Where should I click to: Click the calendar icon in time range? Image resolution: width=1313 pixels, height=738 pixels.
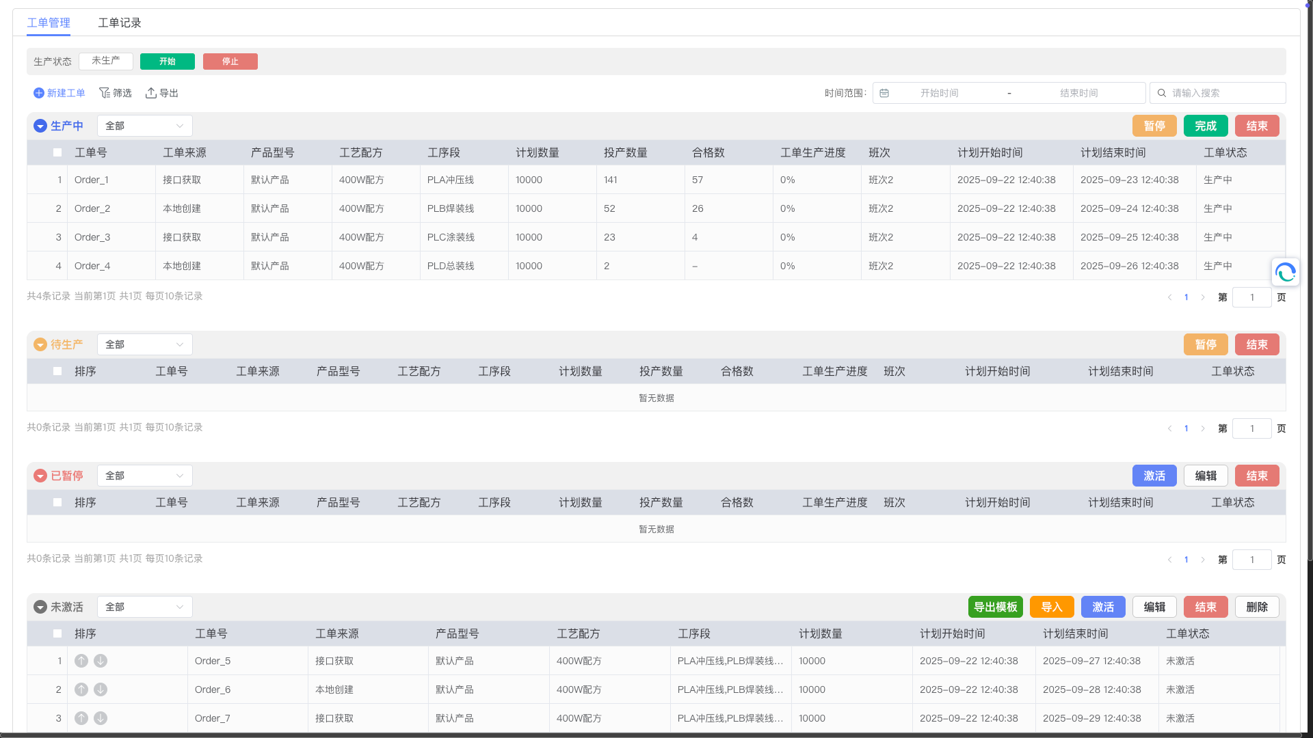(x=884, y=93)
